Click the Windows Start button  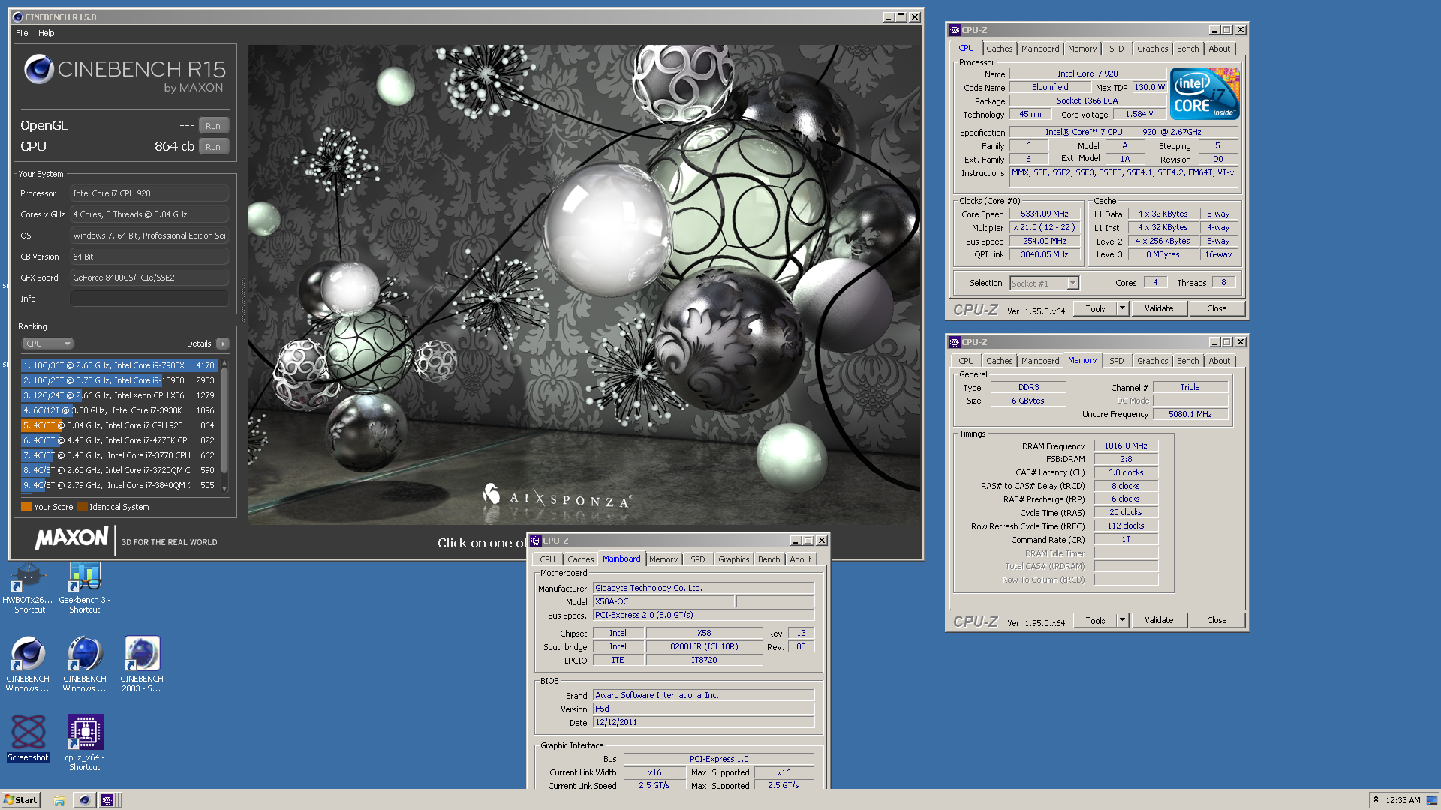tap(20, 800)
